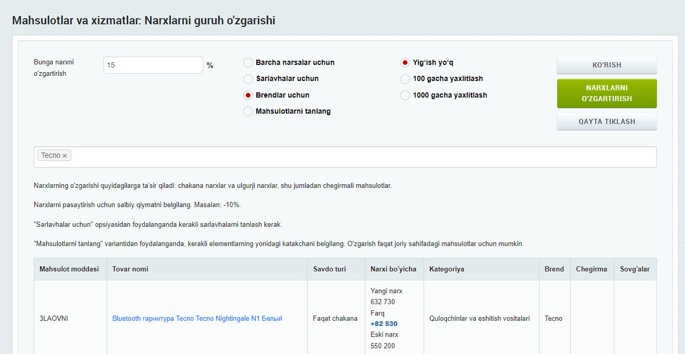Viewport: 685px width, 354px height.
Task: Click the green NARXLARNI O'ZGARTIRISH button
Action: (607, 93)
